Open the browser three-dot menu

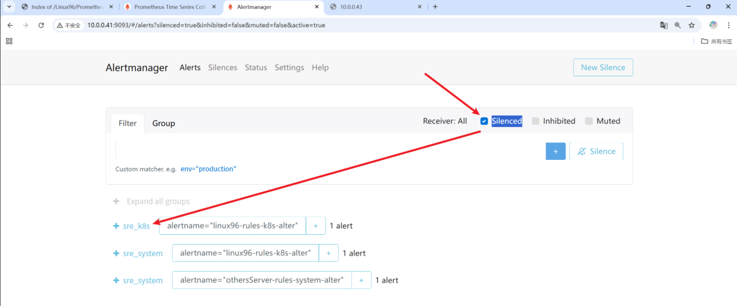pyautogui.click(x=728, y=25)
